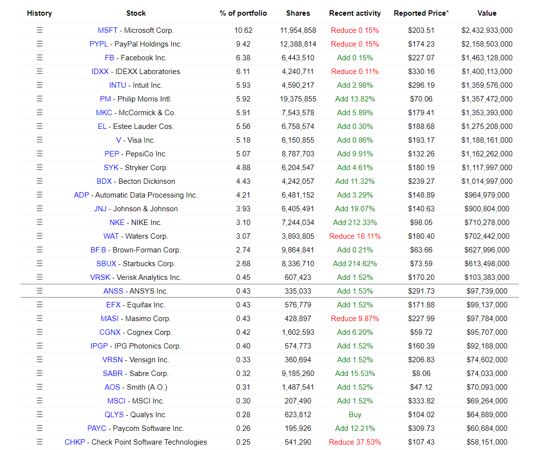Sort by % of portfolio column header

[x=243, y=13]
